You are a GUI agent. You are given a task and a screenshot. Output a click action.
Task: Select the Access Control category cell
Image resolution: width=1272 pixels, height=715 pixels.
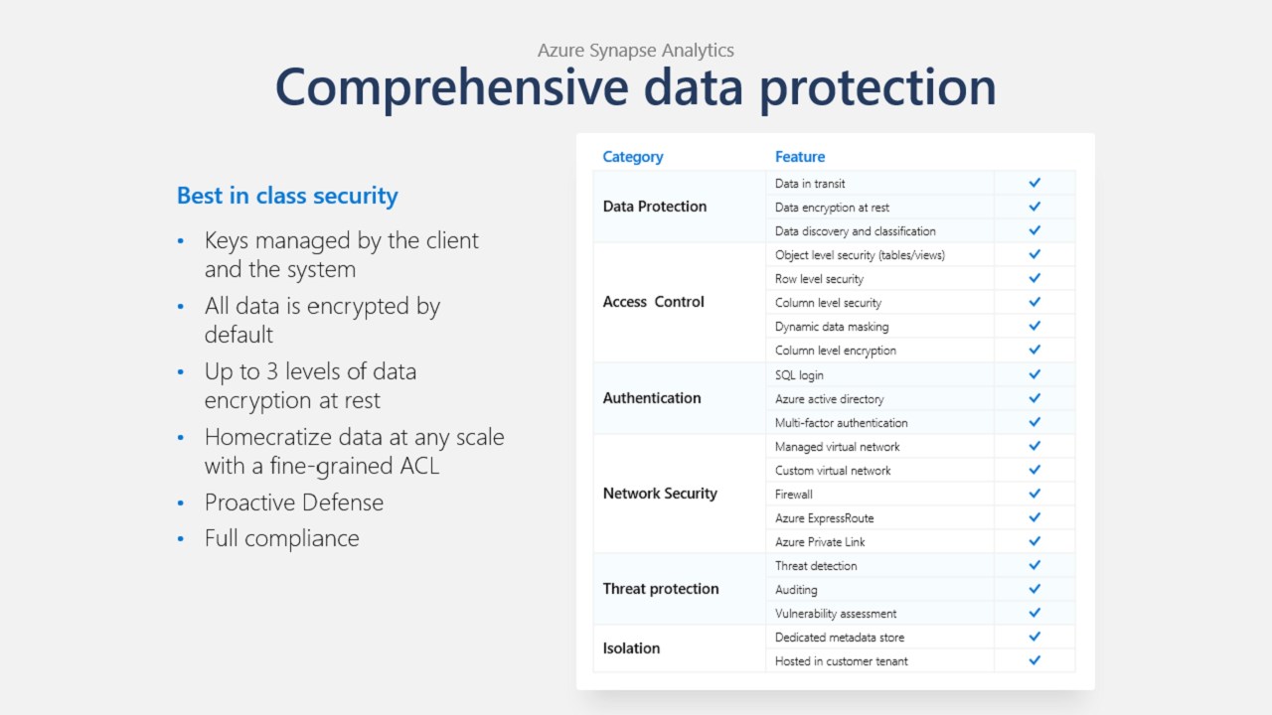click(x=653, y=302)
